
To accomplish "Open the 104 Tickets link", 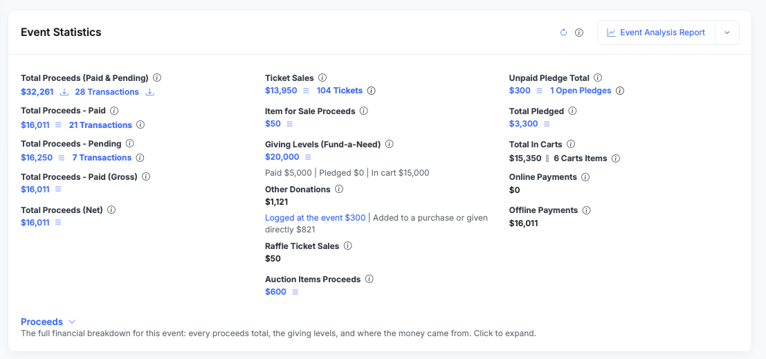I will pyautogui.click(x=340, y=91).
